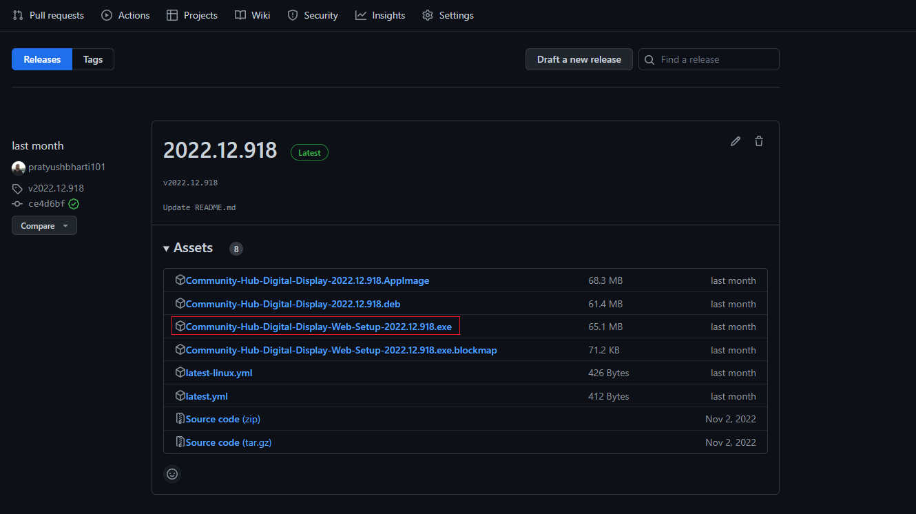Screen dimensions: 916x514
Task: Click the date in the Source code (zip) row
Action: coord(731,419)
